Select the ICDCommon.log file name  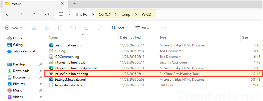(67, 57)
